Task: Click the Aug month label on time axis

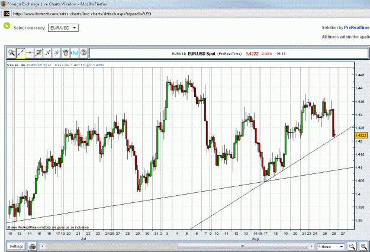Action: 255,239
